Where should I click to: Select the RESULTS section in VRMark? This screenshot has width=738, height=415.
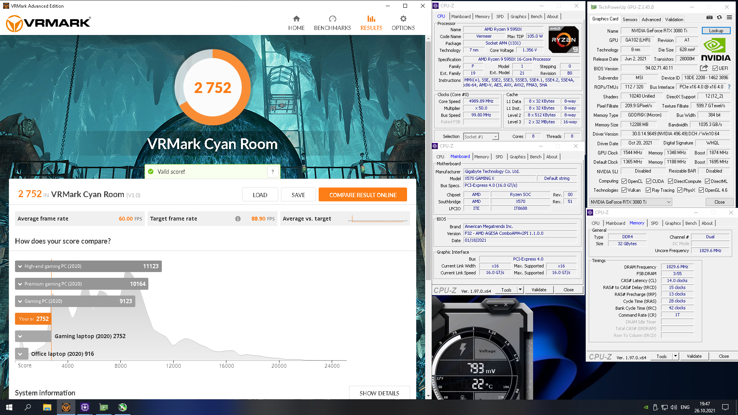(371, 23)
